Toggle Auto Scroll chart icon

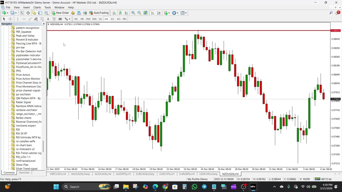(153, 13)
